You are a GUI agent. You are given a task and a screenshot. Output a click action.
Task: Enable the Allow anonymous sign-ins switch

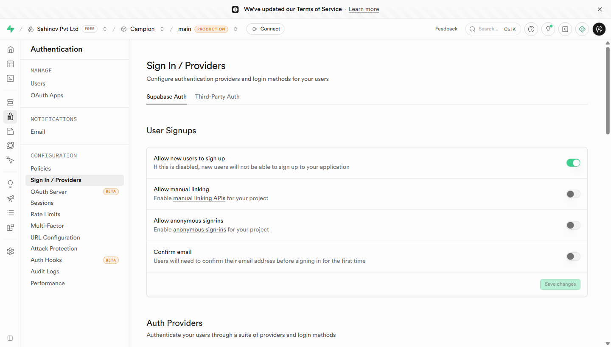(x=573, y=226)
